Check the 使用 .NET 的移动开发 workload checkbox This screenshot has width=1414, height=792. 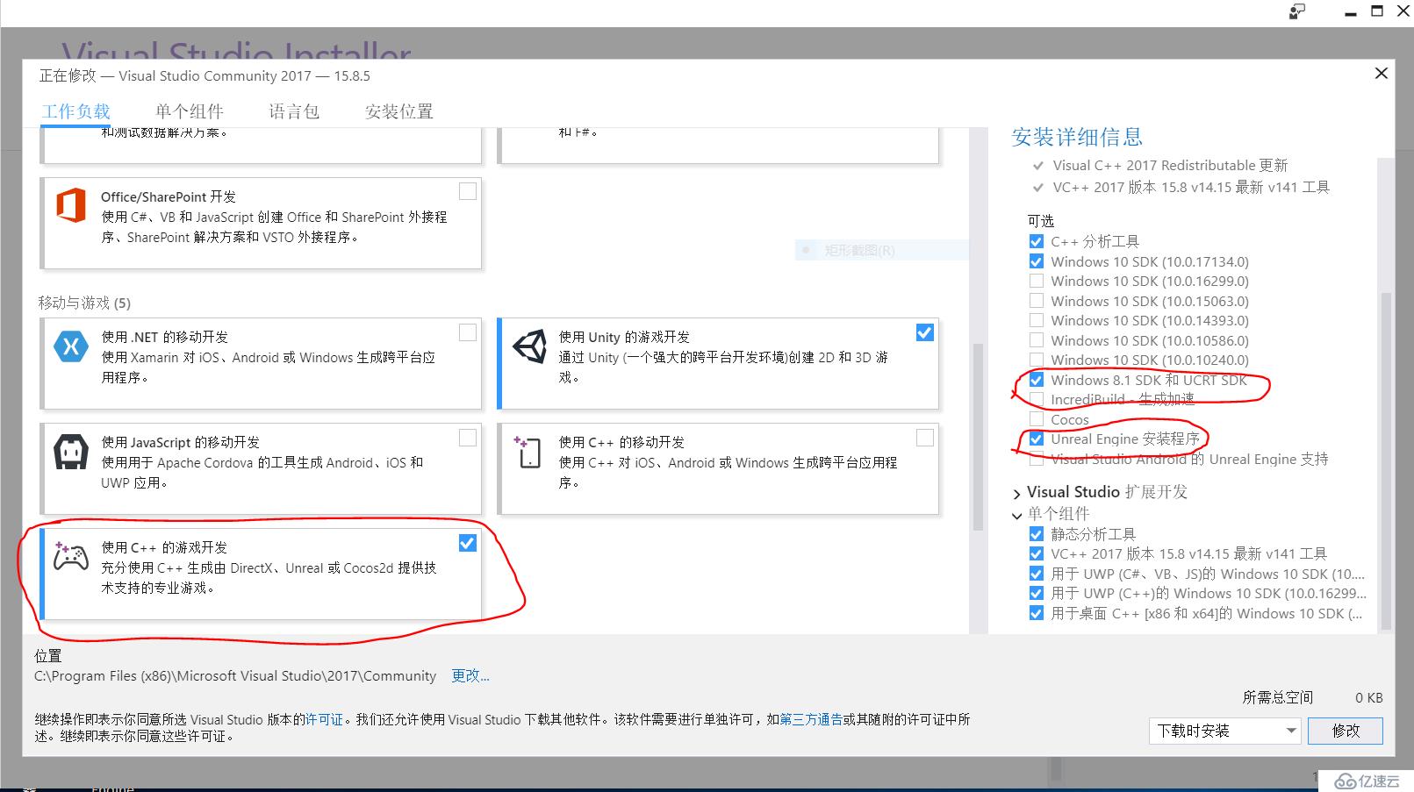468,332
